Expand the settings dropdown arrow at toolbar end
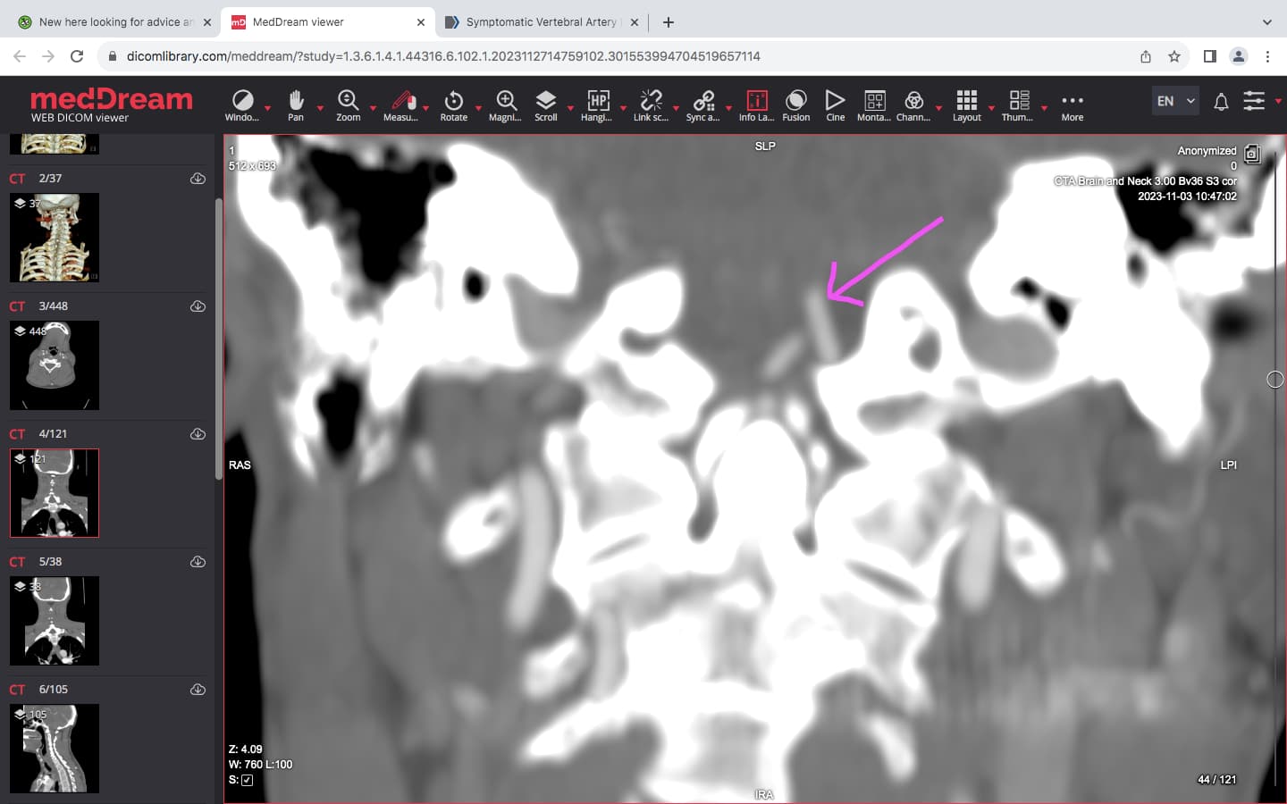Screen dimensions: 1287x804 (1278, 101)
